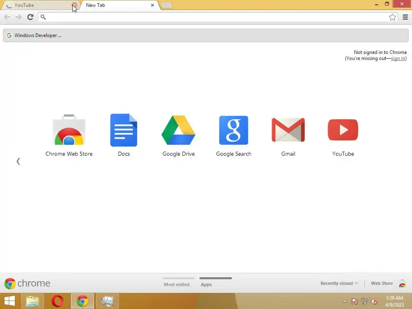
Task: Reload the current page
Action: tap(30, 17)
